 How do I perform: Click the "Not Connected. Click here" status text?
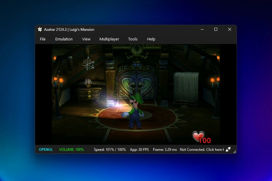202,150
